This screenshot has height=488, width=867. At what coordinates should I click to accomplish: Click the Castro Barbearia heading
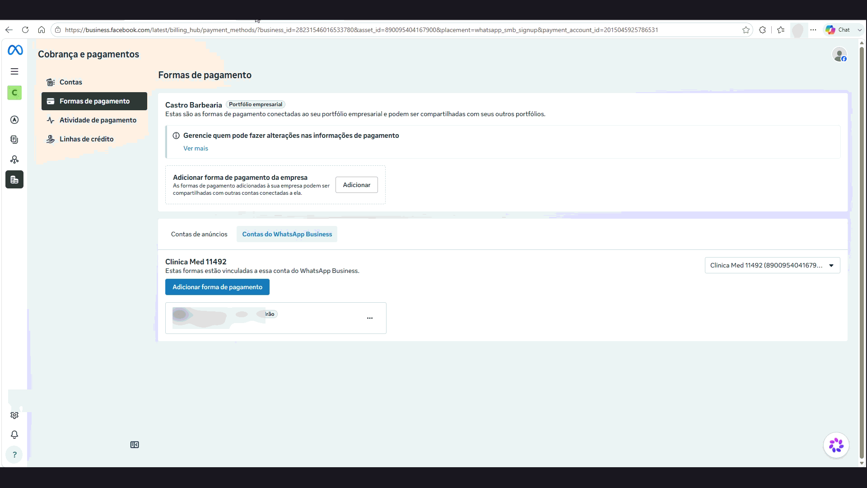[x=194, y=105]
